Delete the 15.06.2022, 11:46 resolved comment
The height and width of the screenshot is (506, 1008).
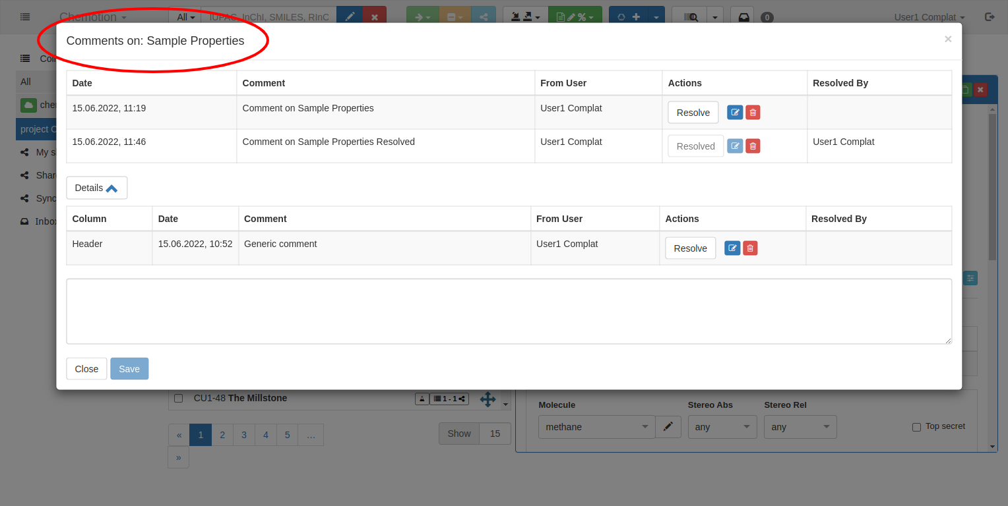tap(753, 146)
